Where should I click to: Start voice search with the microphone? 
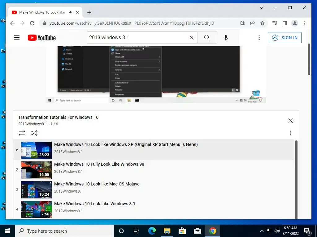point(226,38)
